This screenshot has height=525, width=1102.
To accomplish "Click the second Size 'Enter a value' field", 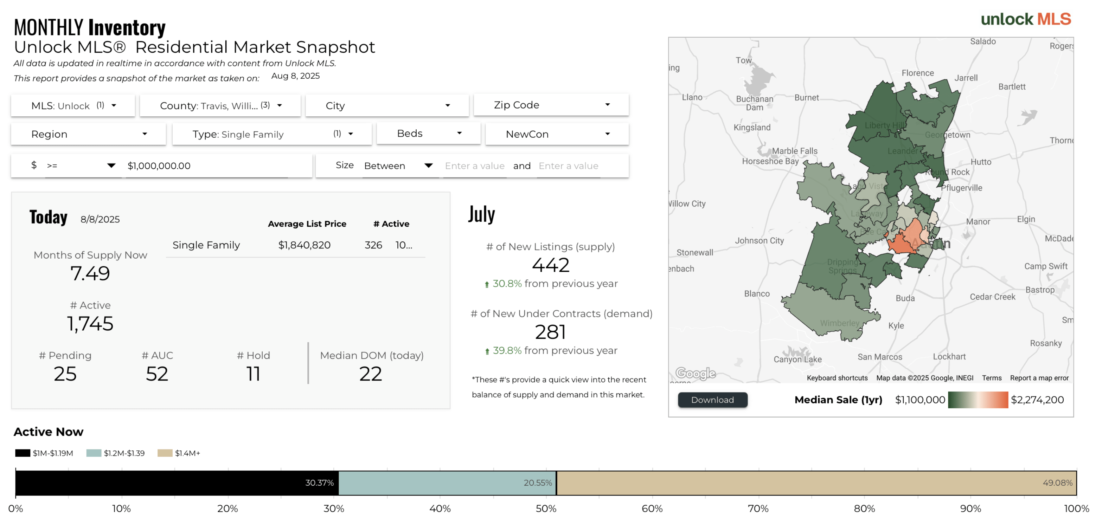I will 569,166.
